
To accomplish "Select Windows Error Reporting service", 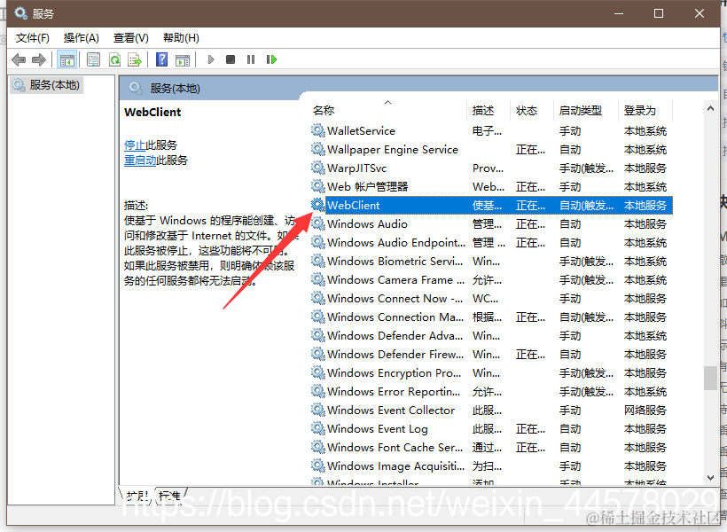I will [x=491, y=391].
